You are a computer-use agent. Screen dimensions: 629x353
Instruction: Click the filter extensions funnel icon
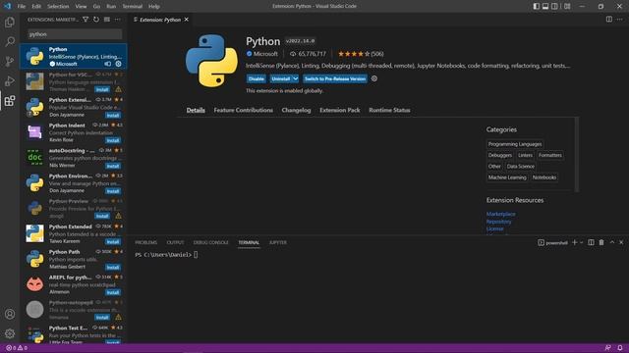click(86, 20)
